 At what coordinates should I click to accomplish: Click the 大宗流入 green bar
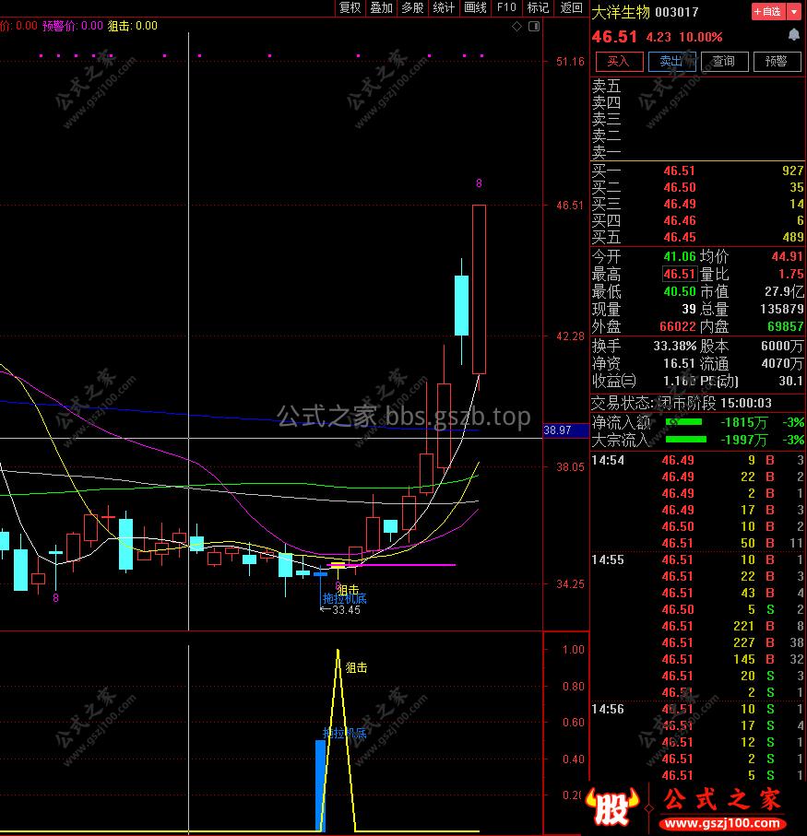pyautogui.click(x=686, y=440)
